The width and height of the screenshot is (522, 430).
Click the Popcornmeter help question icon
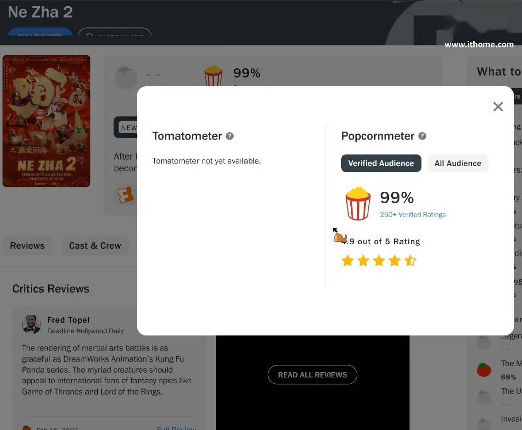coord(422,136)
